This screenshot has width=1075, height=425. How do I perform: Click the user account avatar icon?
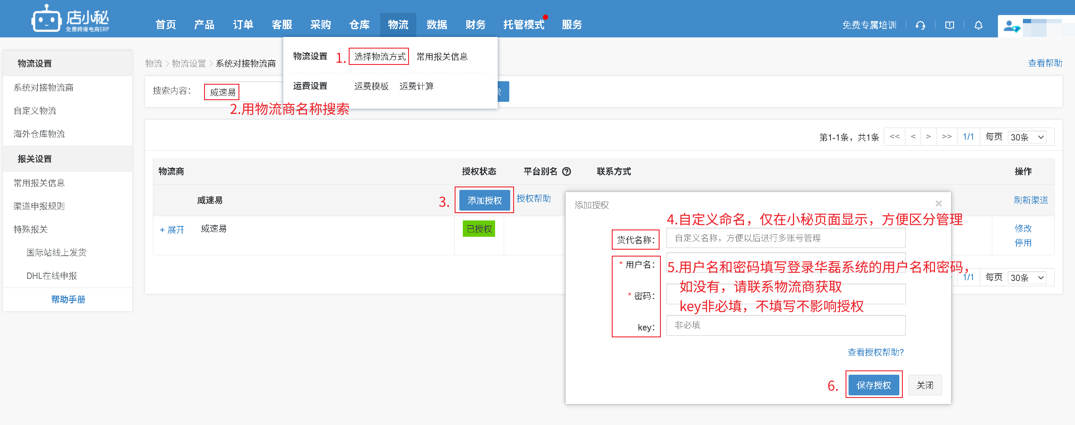(1011, 27)
